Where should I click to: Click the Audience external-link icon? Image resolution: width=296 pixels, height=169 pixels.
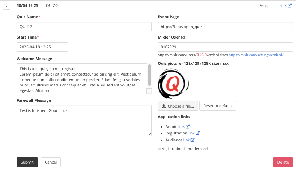coord(192,140)
